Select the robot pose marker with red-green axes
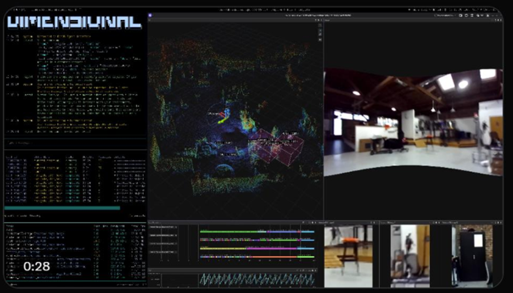Screen dimensions: 513x293 pos(223,117)
